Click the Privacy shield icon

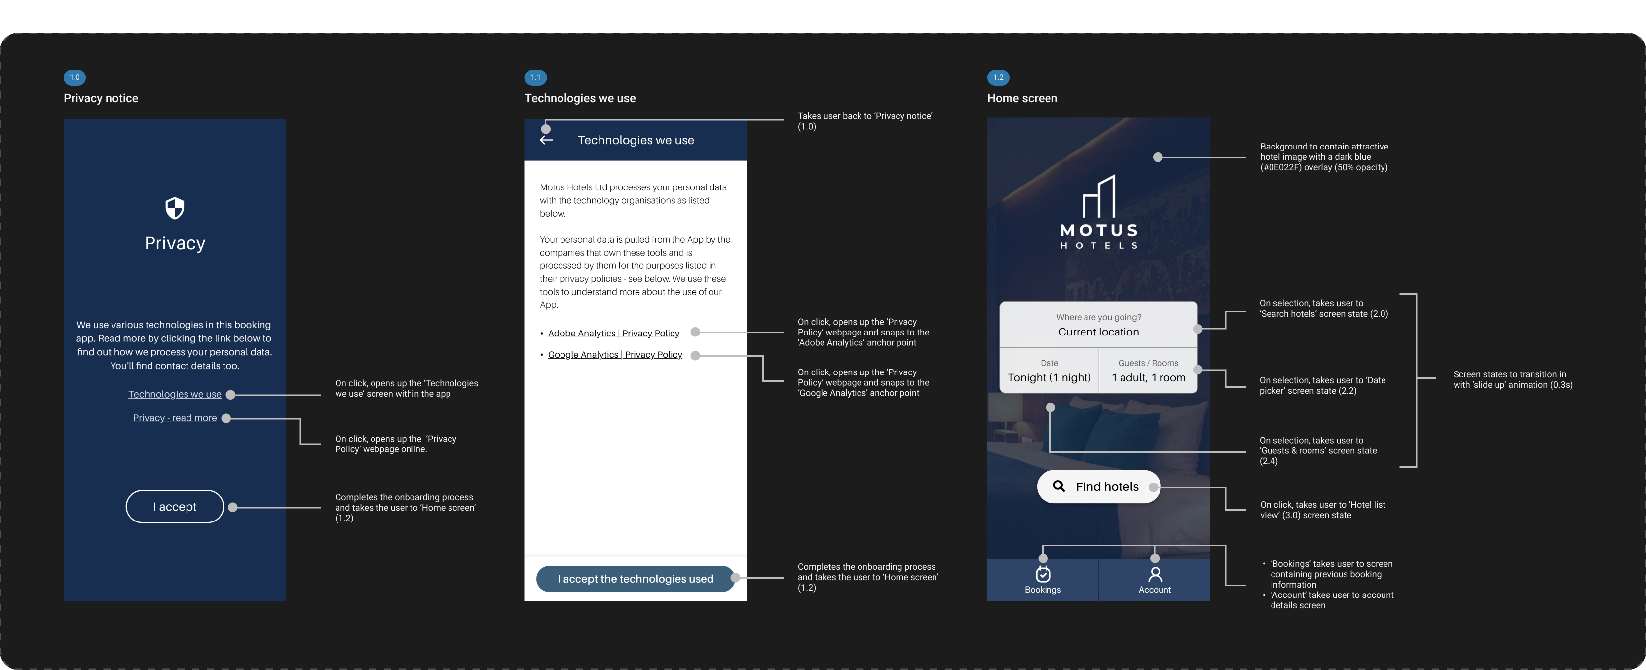point(175,208)
